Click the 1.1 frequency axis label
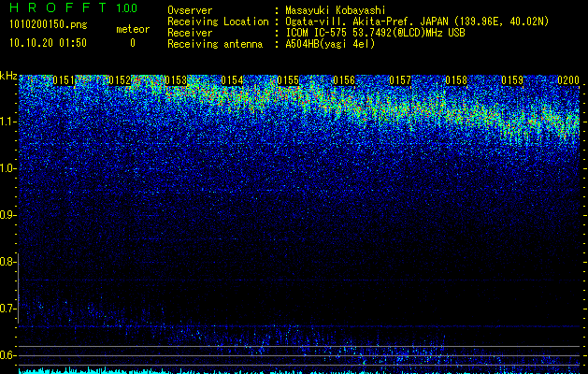The image size is (588, 374). pos(7,122)
